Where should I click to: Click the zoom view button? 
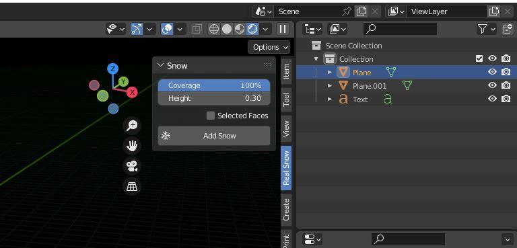pos(132,125)
